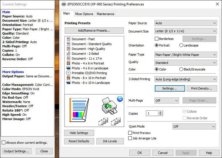Open the Quality dropdown
Viewport: 222px width, 158px height.
pos(186,63)
